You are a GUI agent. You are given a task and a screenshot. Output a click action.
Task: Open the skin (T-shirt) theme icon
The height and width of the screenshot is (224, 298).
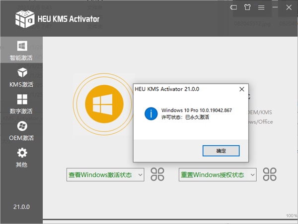click(x=248, y=7)
